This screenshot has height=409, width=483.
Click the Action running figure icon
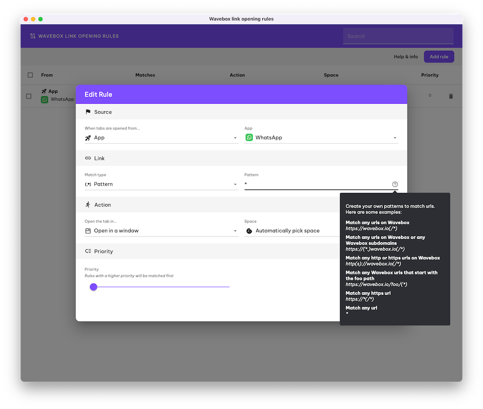(x=88, y=204)
